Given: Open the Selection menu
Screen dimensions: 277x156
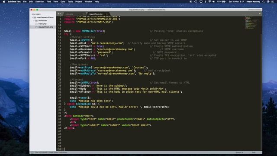Looking at the screenshot, I should (x=40, y=2).
